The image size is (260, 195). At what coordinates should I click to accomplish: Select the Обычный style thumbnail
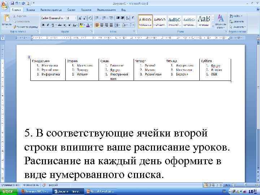point(145,22)
